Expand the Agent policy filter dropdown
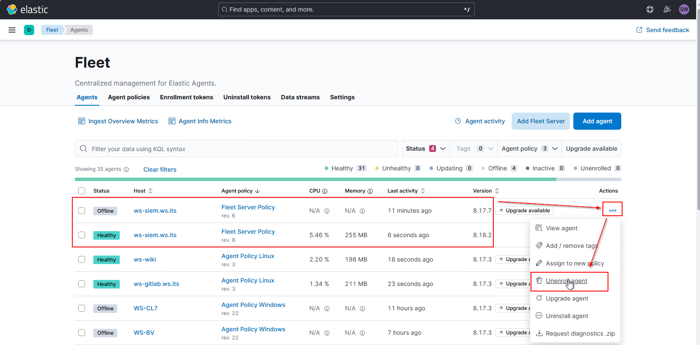Image resolution: width=700 pixels, height=345 pixels. click(x=530, y=149)
